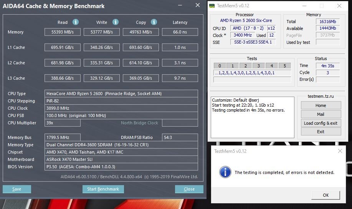Click the TestMem5 title bar app icon
Screen dimensions: 352x209
click(x=212, y=6)
